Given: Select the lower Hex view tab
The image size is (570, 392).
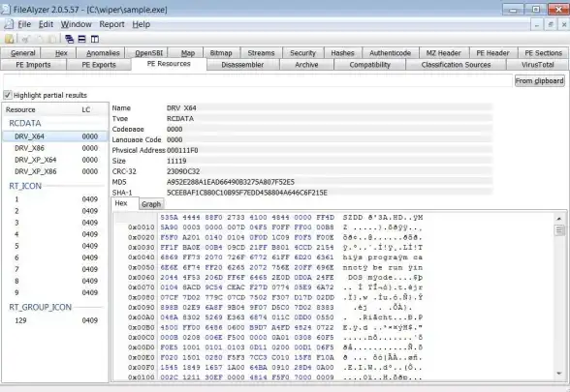Looking at the screenshot, I should [124, 203].
